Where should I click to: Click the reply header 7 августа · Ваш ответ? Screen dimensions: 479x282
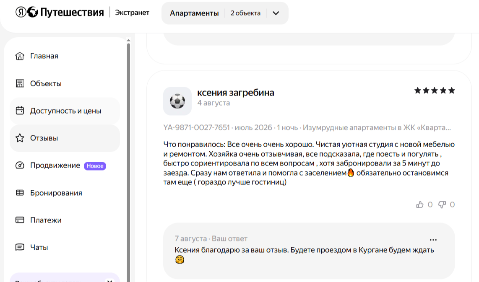click(211, 239)
